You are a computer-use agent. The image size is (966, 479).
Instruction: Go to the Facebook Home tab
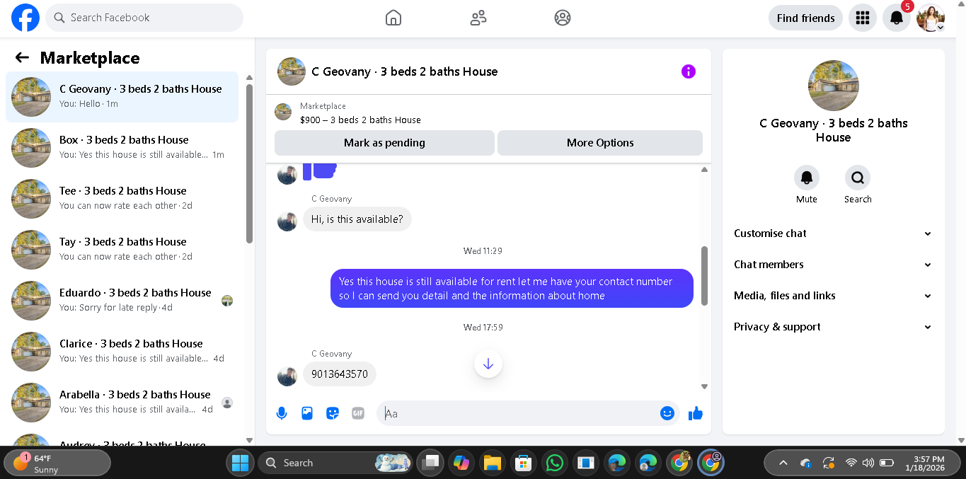(x=393, y=18)
